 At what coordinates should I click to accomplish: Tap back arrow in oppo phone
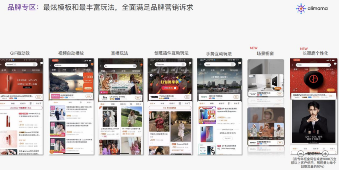[200, 64]
